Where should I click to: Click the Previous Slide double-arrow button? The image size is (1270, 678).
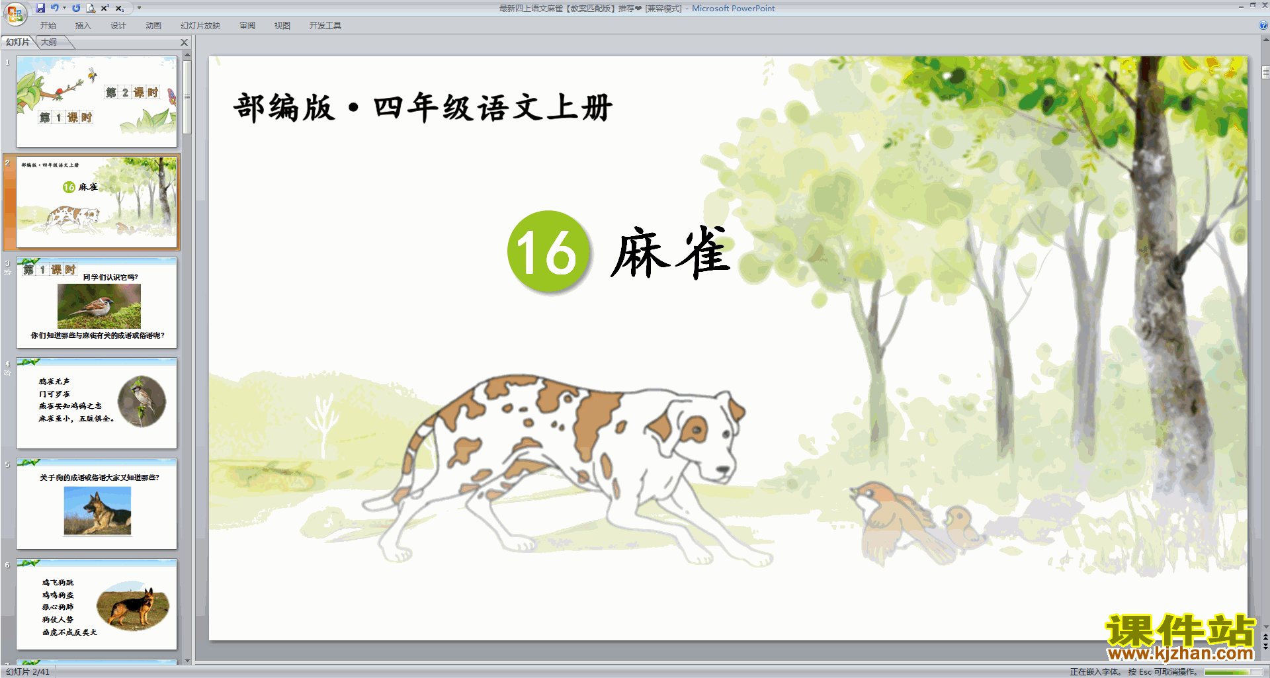coord(1265,637)
